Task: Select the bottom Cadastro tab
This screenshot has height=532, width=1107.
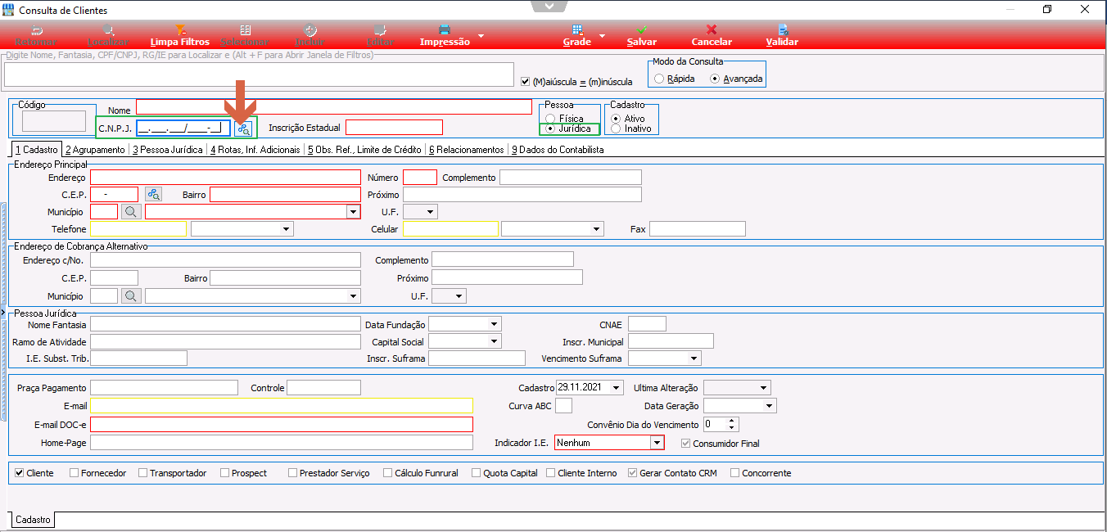Action: pyautogui.click(x=33, y=520)
